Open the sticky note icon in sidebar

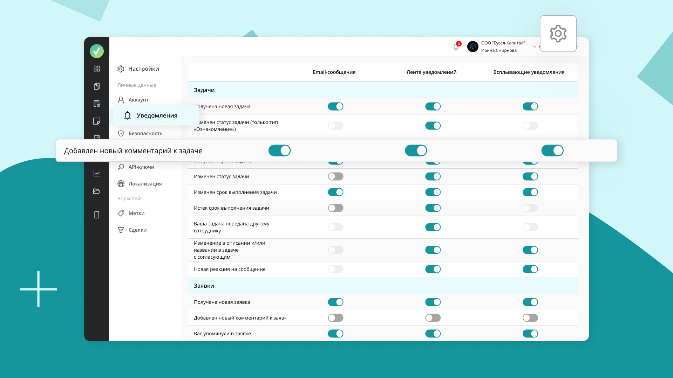tap(97, 121)
